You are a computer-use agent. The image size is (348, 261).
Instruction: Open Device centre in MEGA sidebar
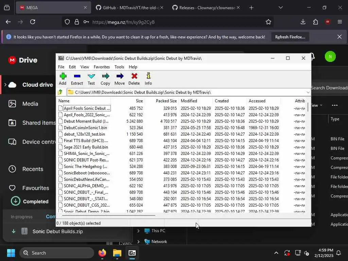click(32, 142)
